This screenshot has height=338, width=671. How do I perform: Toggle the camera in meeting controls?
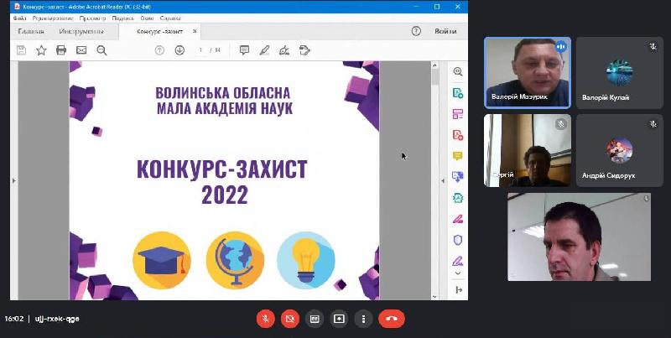(x=290, y=319)
